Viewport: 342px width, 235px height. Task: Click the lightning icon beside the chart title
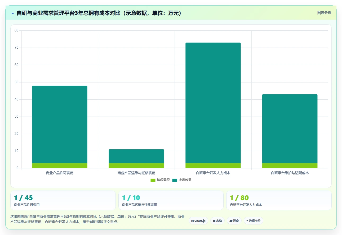(12, 13)
